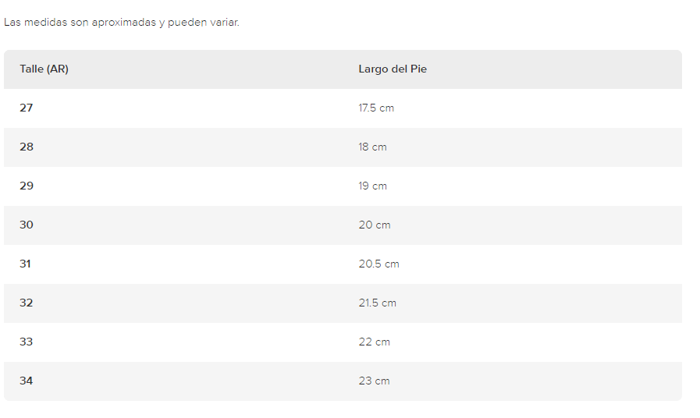Click the 21.5 cm foot length value
This screenshot has width=700, height=418.
pyautogui.click(x=377, y=303)
